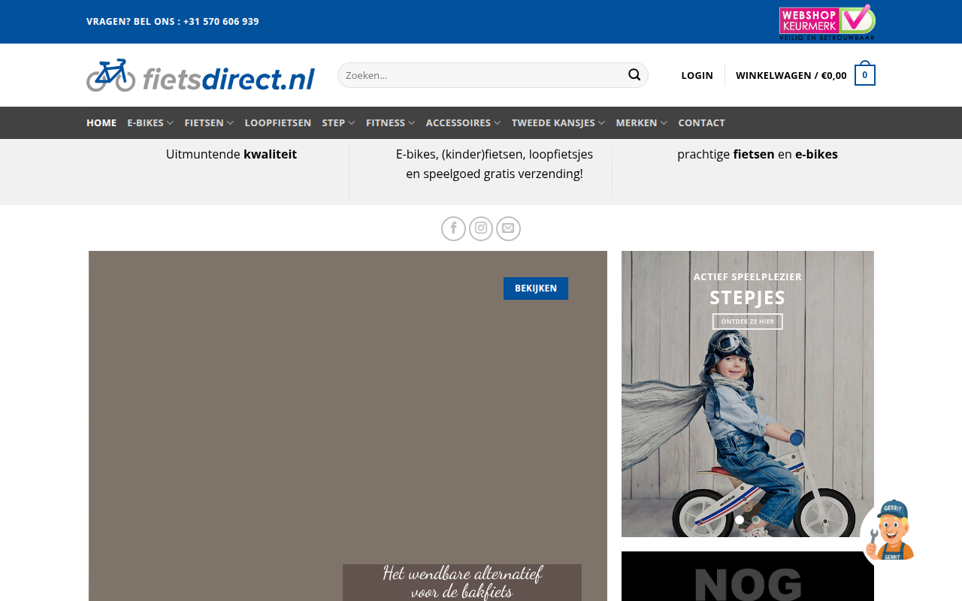Open the CONTACT menu item
Screen dimensions: 962x601
701,122
